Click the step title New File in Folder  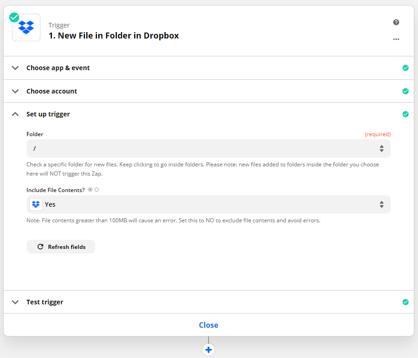tap(113, 35)
